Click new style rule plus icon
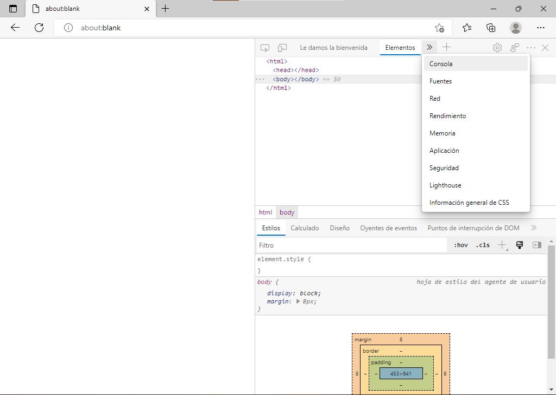This screenshot has height=395, width=556. click(x=502, y=245)
